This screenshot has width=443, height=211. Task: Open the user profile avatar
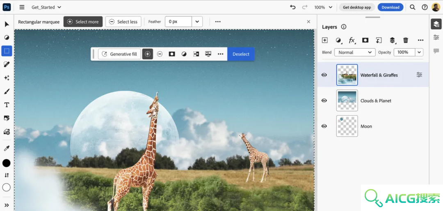click(436, 7)
